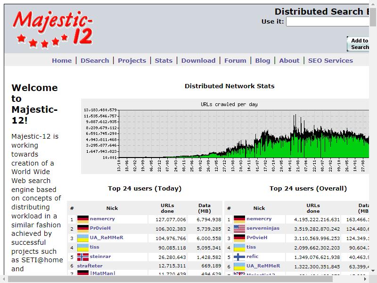Click the German flag beside nemercry in Overall table
377x283 pixels.
pyautogui.click(x=239, y=219)
